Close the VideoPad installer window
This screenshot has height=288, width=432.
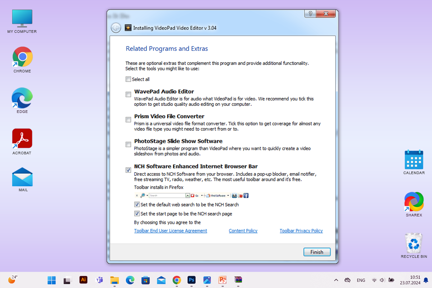(326, 14)
